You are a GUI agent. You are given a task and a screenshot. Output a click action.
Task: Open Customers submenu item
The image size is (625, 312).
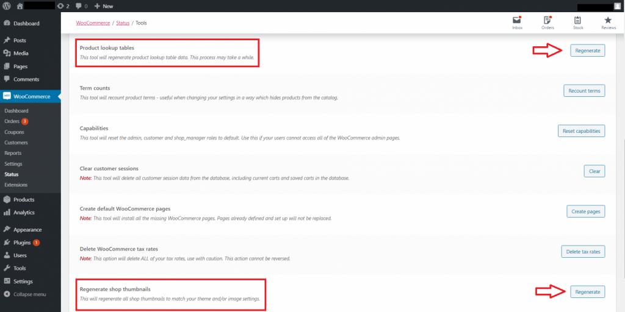click(x=16, y=143)
